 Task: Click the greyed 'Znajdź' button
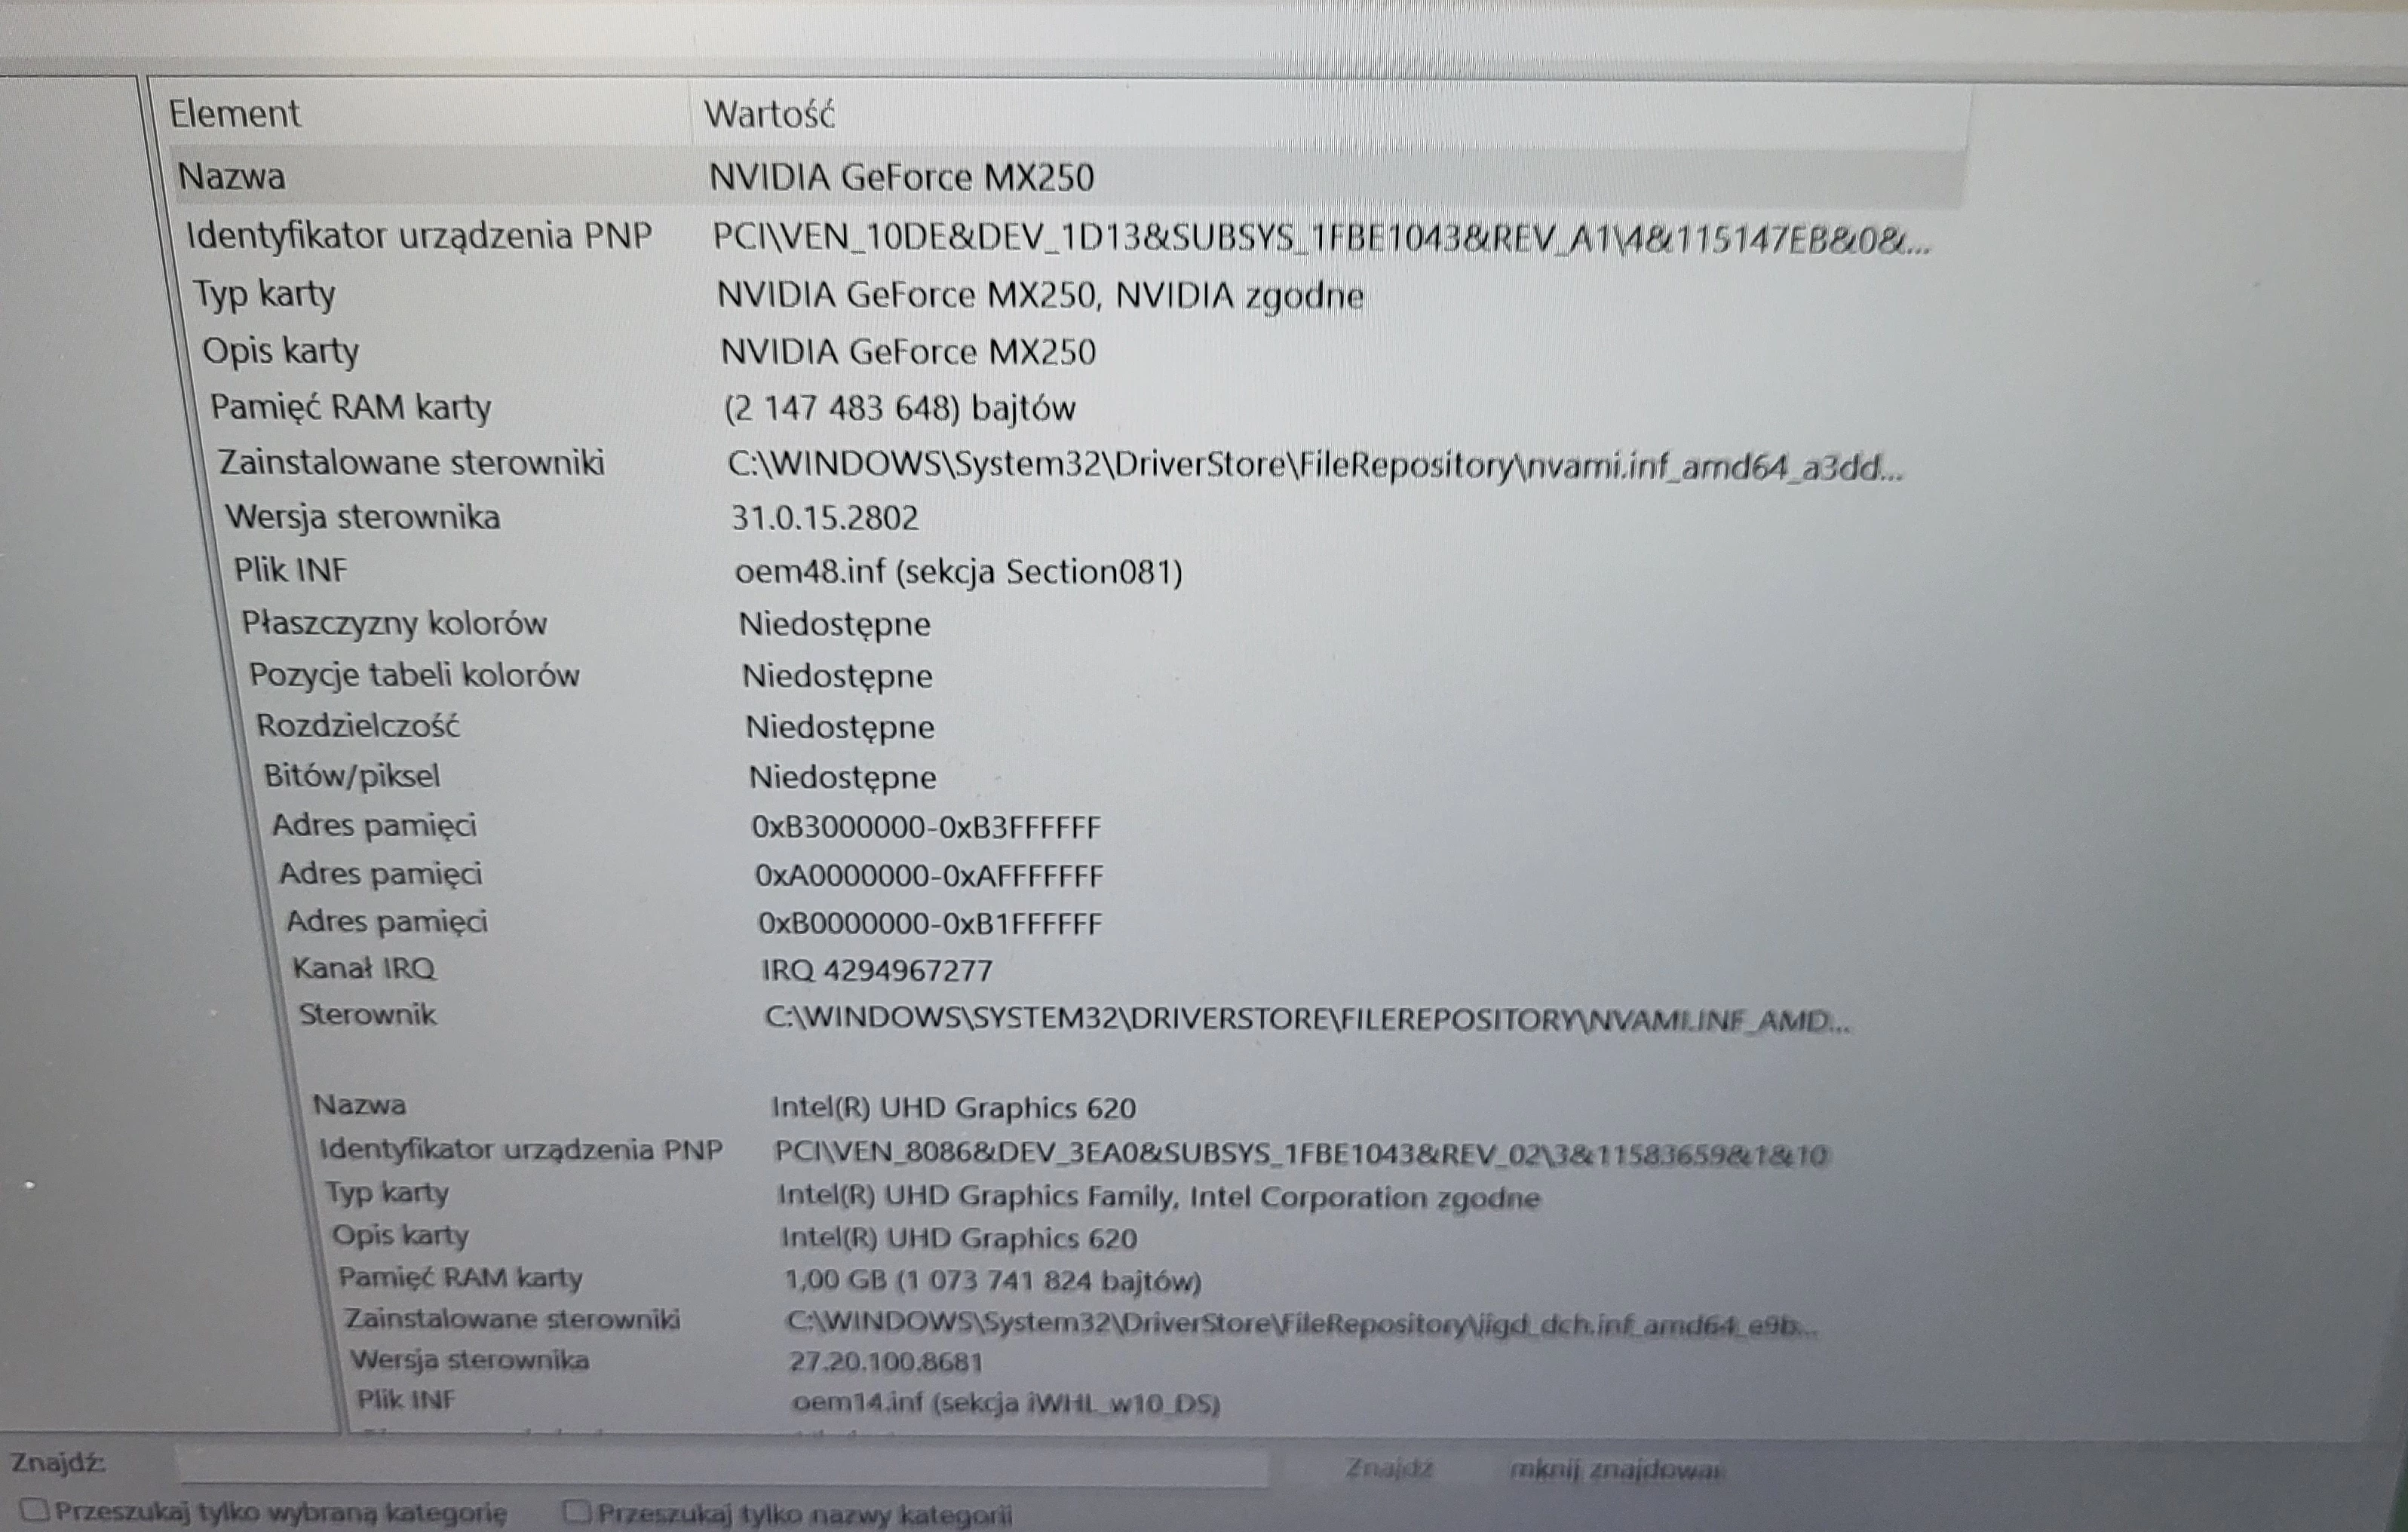click(1389, 1468)
